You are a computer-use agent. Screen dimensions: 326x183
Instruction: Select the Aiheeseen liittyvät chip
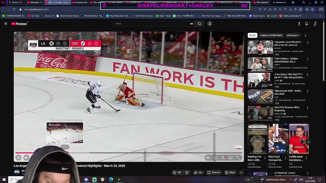tap(294, 35)
